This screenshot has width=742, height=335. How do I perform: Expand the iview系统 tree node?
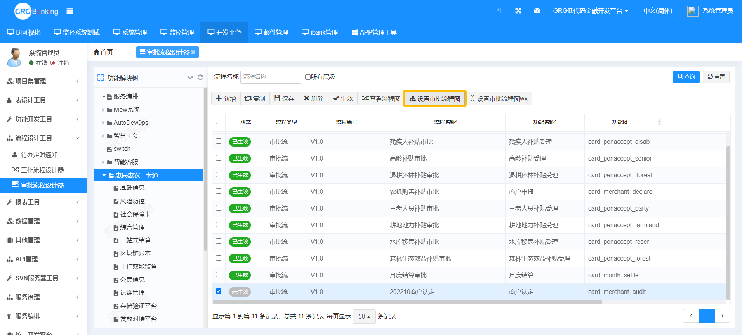[103, 110]
